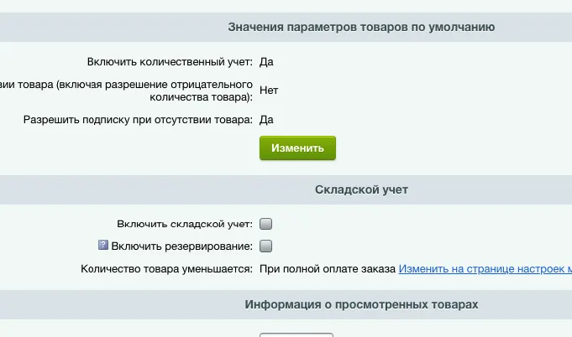This screenshot has height=337, width=572.
Task: Click the "При полной оплате заказа" text
Action: pos(327,269)
